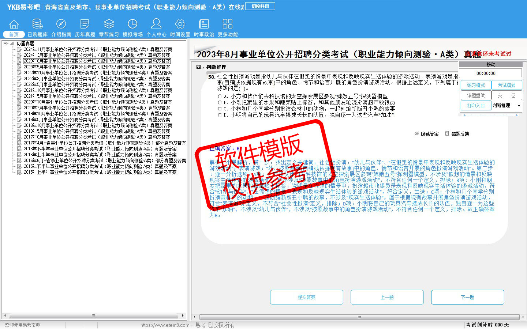527x329 pixels.
Task: Choose option D radio button
Action: point(220,115)
